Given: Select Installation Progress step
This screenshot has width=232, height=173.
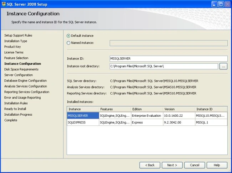Looking at the screenshot, I should tap(18, 115).
